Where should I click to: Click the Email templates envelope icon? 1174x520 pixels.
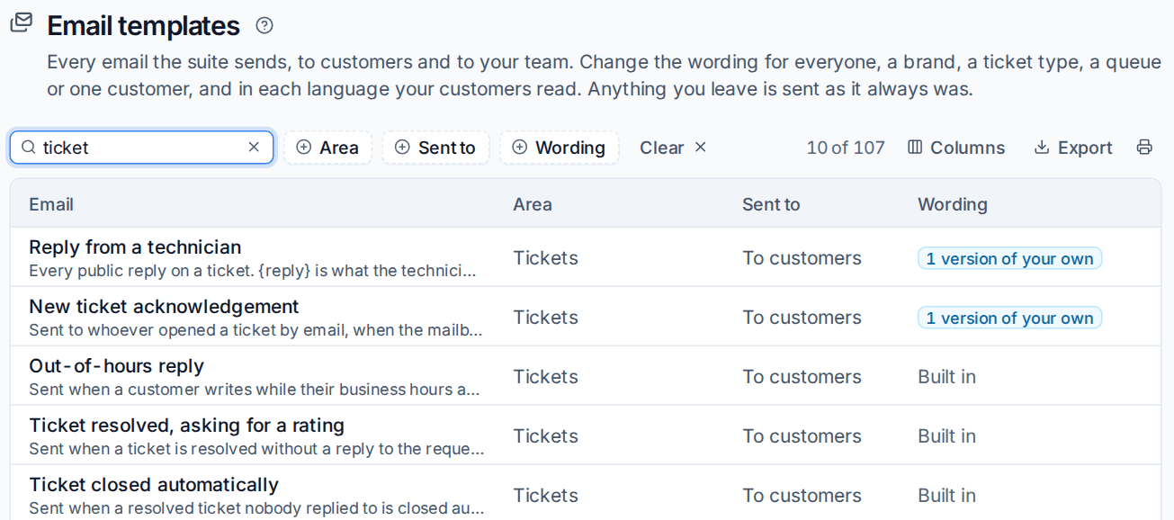tap(22, 22)
